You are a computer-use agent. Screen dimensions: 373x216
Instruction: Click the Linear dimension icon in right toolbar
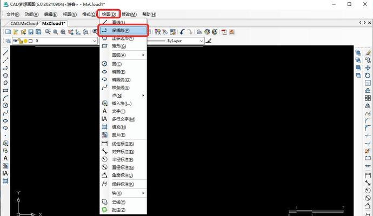coord(368,175)
